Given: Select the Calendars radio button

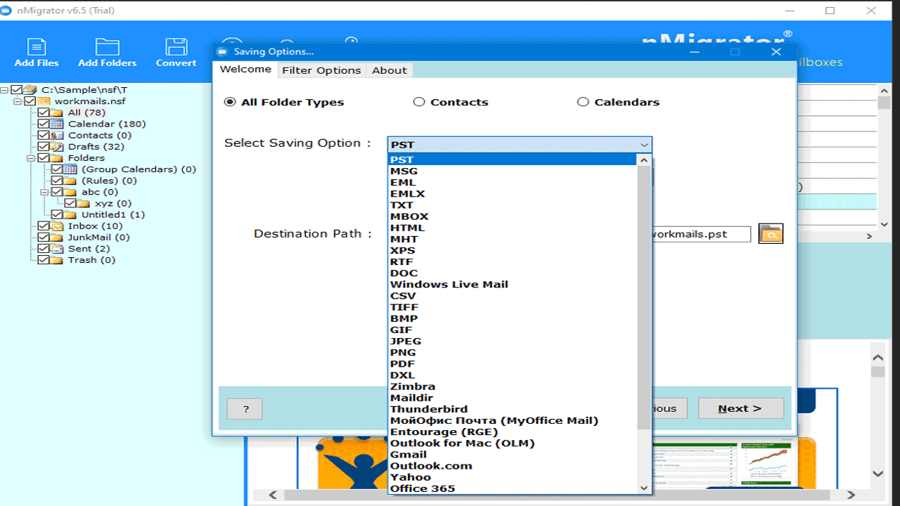Looking at the screenshot, I should (583, 102).
